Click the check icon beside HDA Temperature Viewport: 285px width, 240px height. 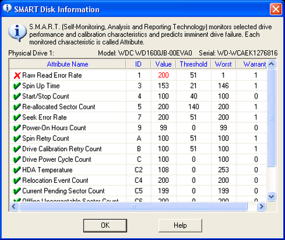(x=17, y=170)
